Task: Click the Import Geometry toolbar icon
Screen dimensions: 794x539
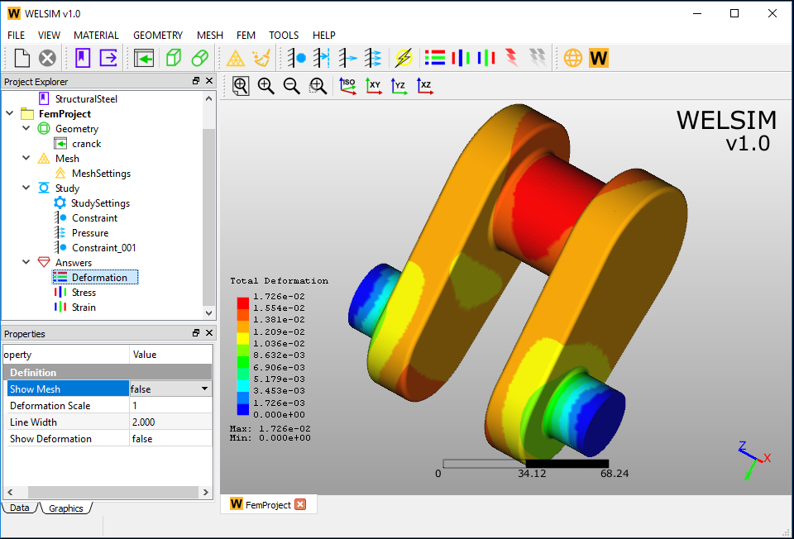Action: (x=144, y=58)
